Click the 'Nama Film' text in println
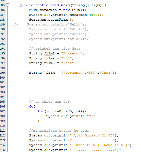 pyautogui.click(x=114, y=145)
